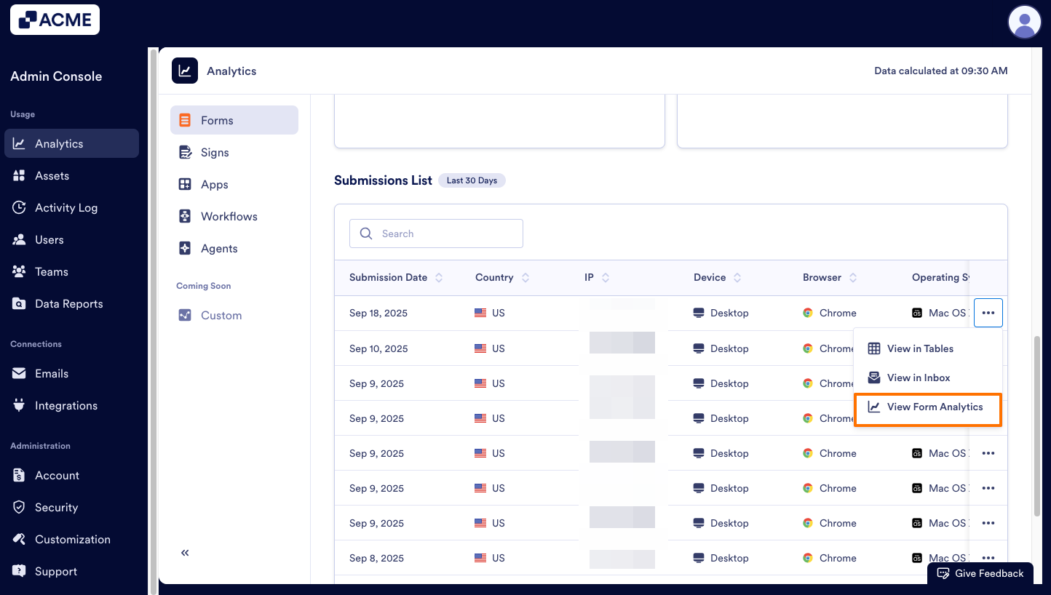Collapse the Analytics side panel with the chevron
The image size is (1051, 595).
click(184, 553)
